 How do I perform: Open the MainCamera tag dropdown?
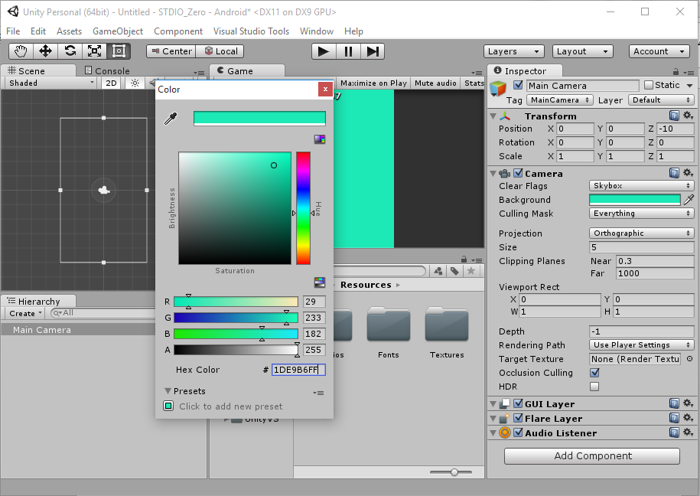pyautogui.click(x=560, y=100)
